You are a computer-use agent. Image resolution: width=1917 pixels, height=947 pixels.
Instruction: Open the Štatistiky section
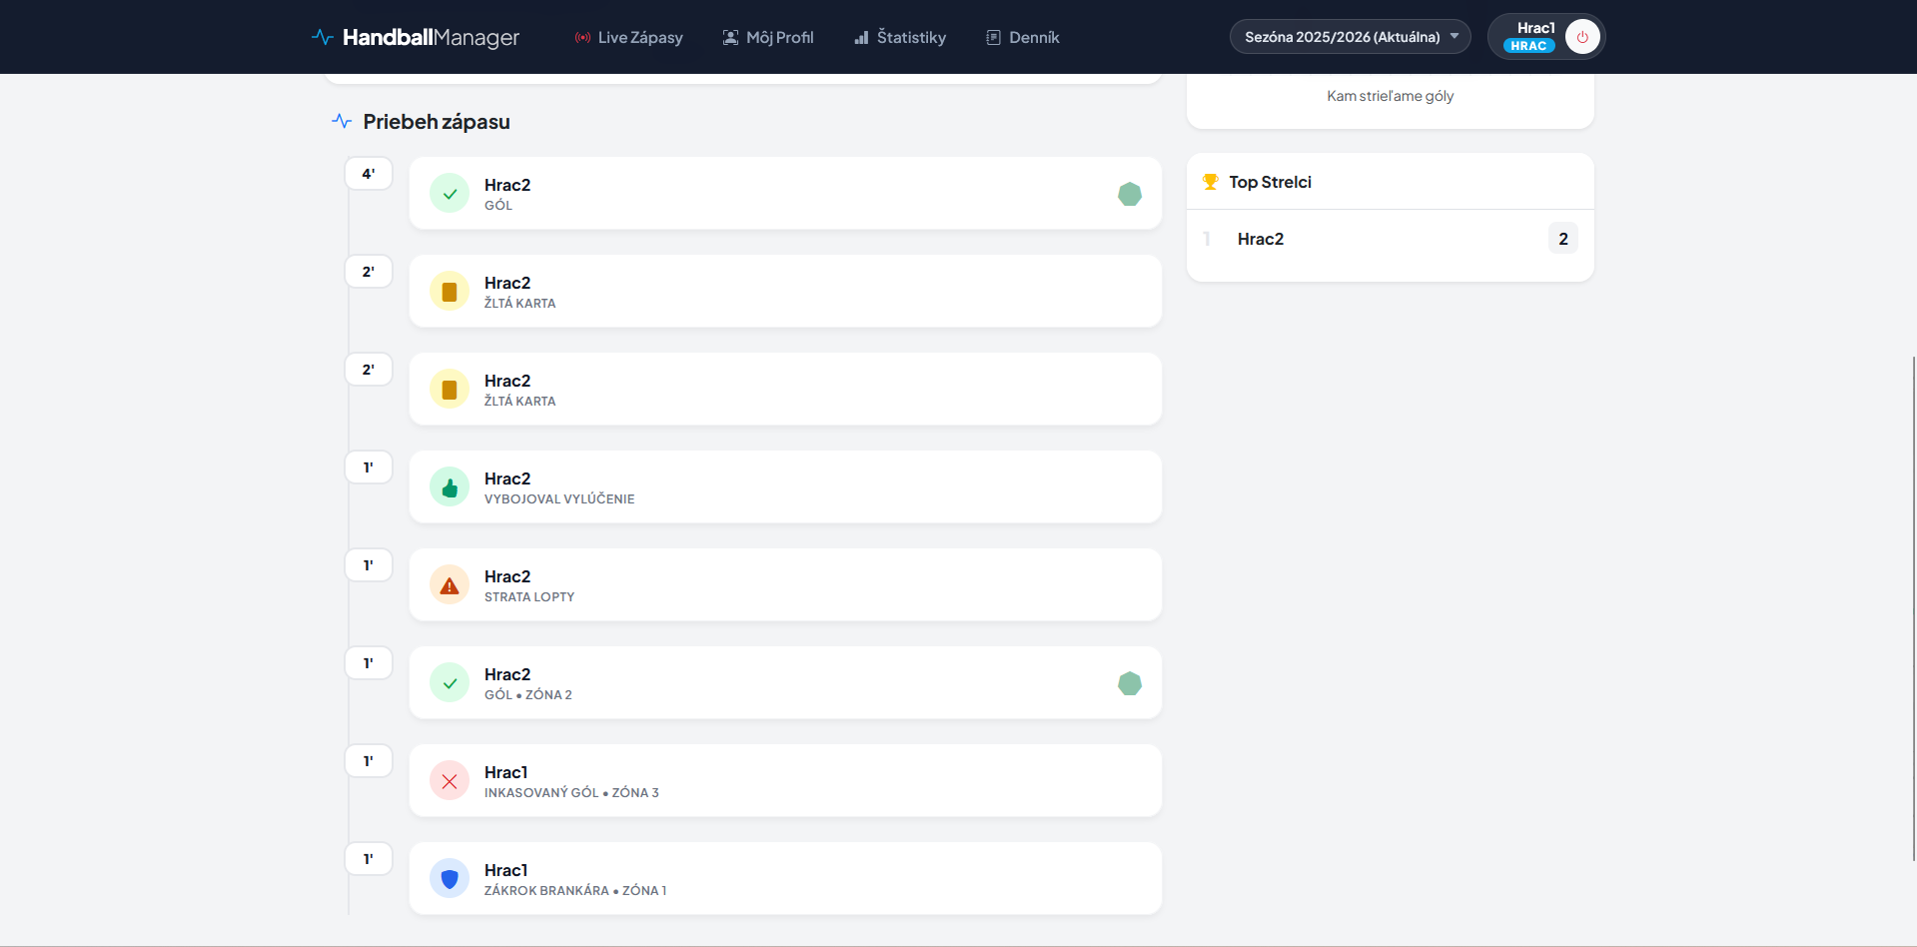[900, 37]
